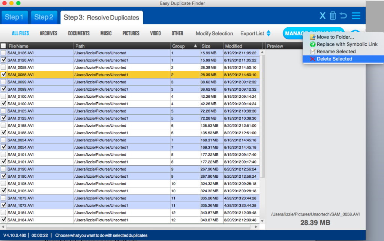Filter by DOCUMENTS
The height and width of the screenshot is (241, 384).
pos(79,33)
